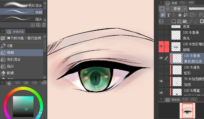This screenshot has width=204, height=119.
Task: Click the import sub tool icon
Action: pyautogui.click(x=33, y=25)
